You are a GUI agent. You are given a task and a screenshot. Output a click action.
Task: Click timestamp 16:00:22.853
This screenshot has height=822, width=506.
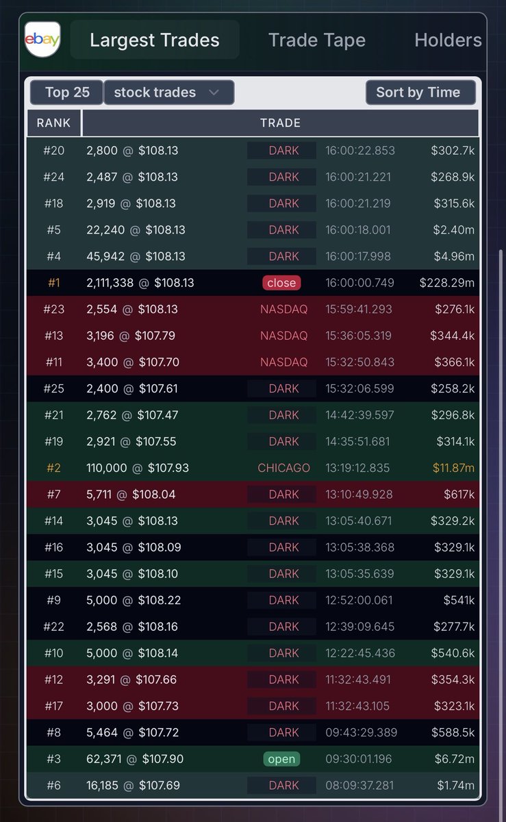pos(360,150)
